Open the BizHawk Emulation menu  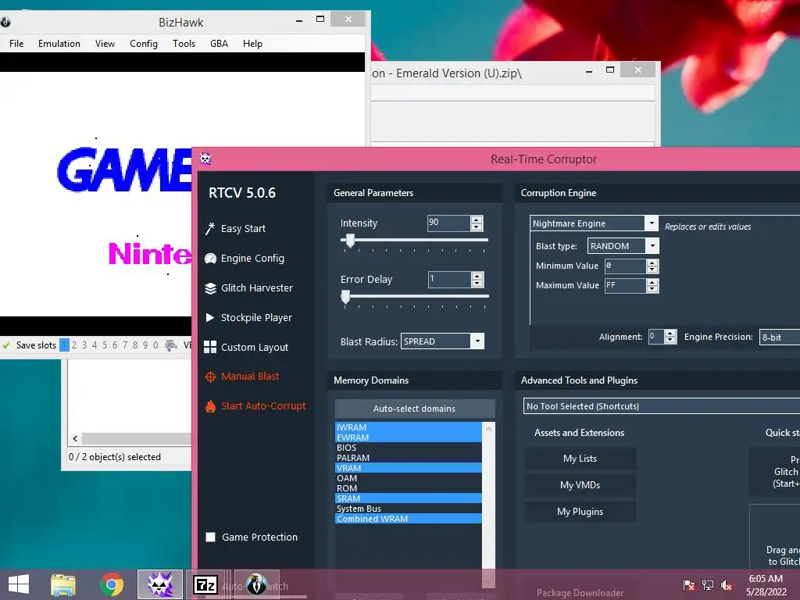pos(59,44)
